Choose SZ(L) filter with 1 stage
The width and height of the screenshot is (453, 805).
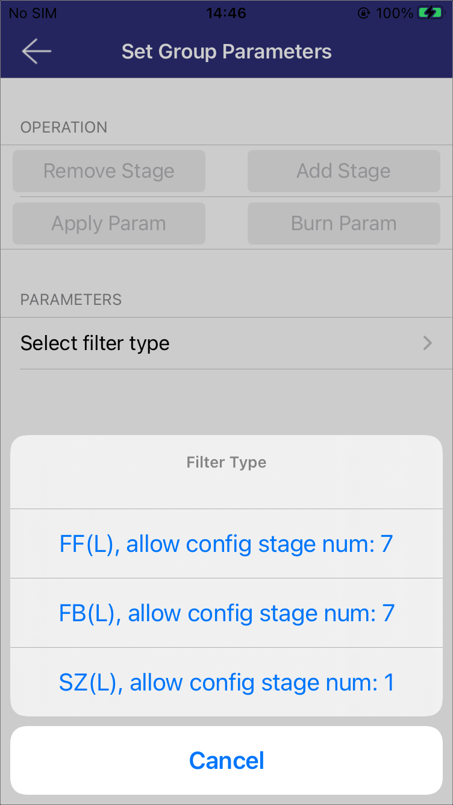[x=226, y=683]
